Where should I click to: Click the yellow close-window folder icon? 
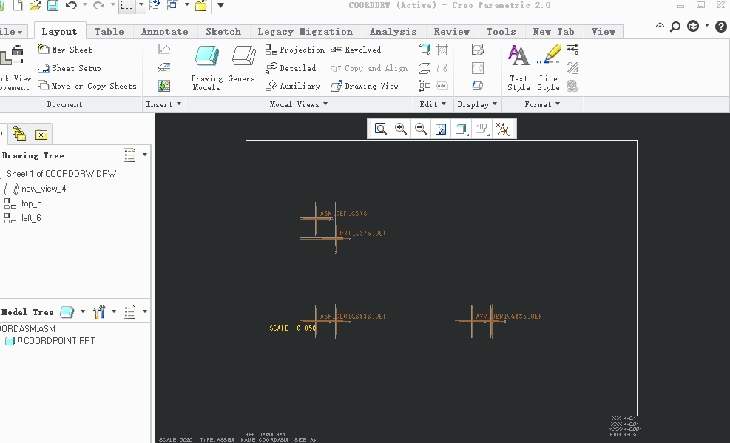click(x=201, y=6)
